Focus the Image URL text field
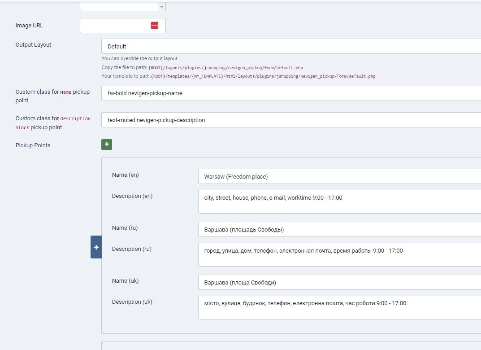Screen dimensions: 481x350 pyautogui.click(x=114, y=26)
